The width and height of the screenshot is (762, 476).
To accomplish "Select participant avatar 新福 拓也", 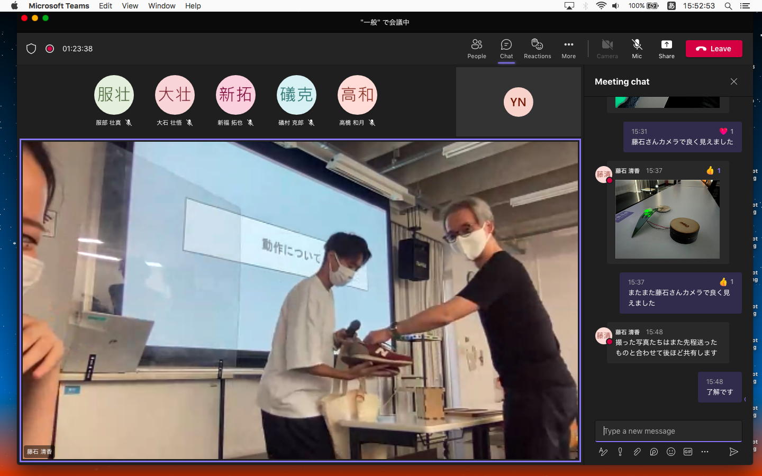I will tap(235, 95).
